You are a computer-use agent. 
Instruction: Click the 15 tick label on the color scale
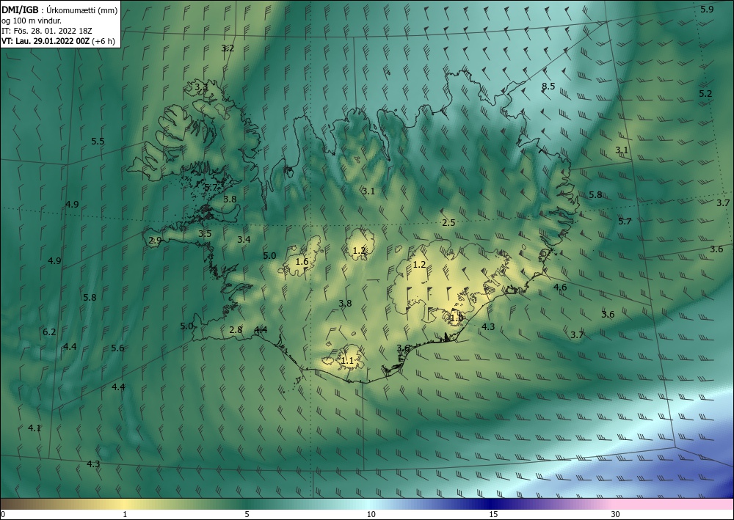pyautogui.click(x=493, y=514)
